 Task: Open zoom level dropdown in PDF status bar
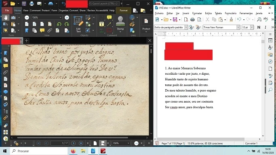[x=128, y=143]
